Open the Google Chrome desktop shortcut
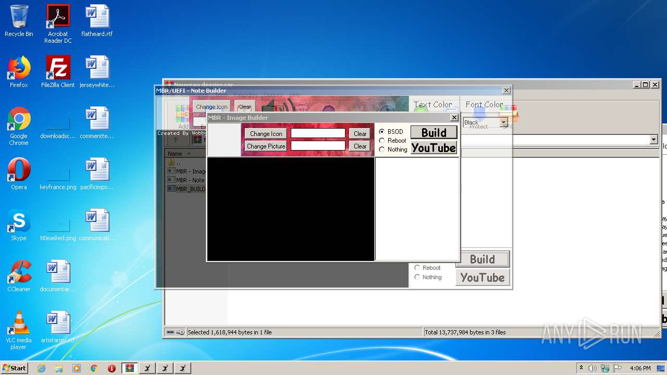 [x=19, y=126]
